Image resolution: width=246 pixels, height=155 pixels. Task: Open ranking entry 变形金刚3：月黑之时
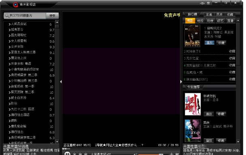pyautogui.click(x=201, y=65)
